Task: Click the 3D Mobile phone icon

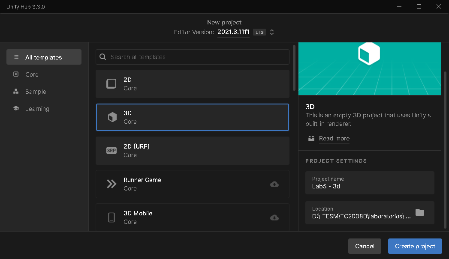Action: click(x=111, y=217)
